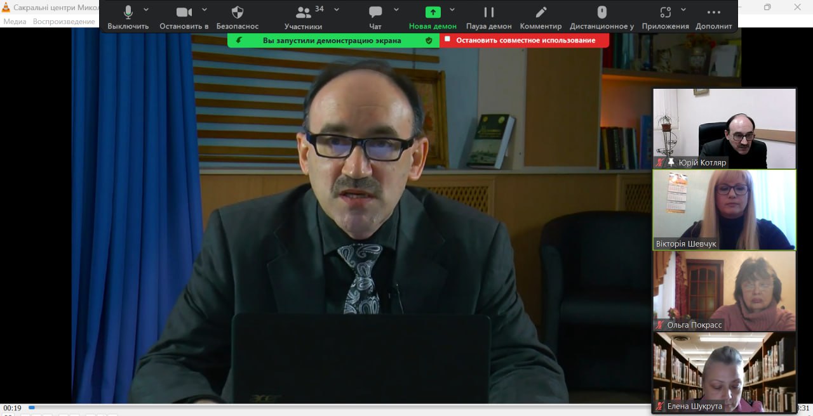This screenshot has width=813, height=416.
Task: Expand the arrow next to Приложения
Action: tap(683, 10)
